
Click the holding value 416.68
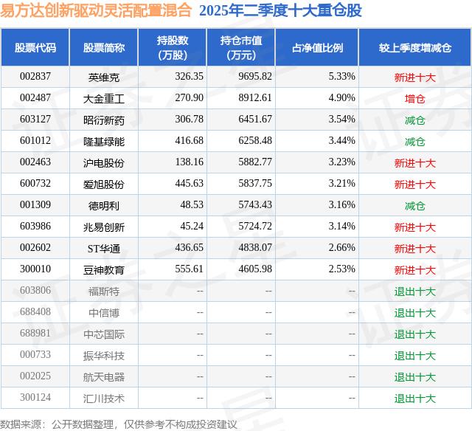(x=189, y=141)
